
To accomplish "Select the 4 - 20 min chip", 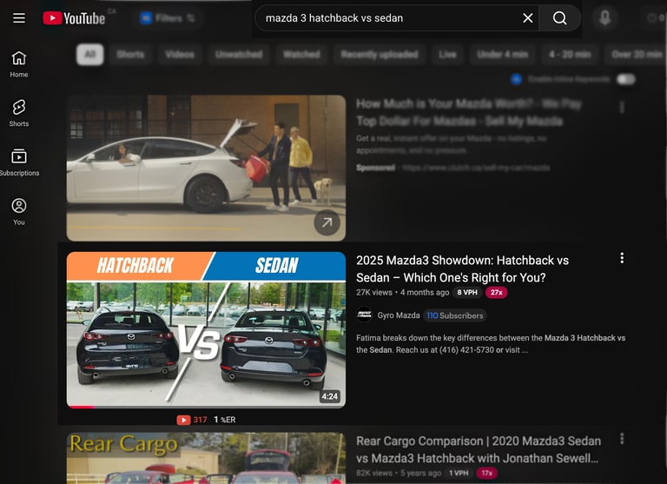I will point(570,55).
